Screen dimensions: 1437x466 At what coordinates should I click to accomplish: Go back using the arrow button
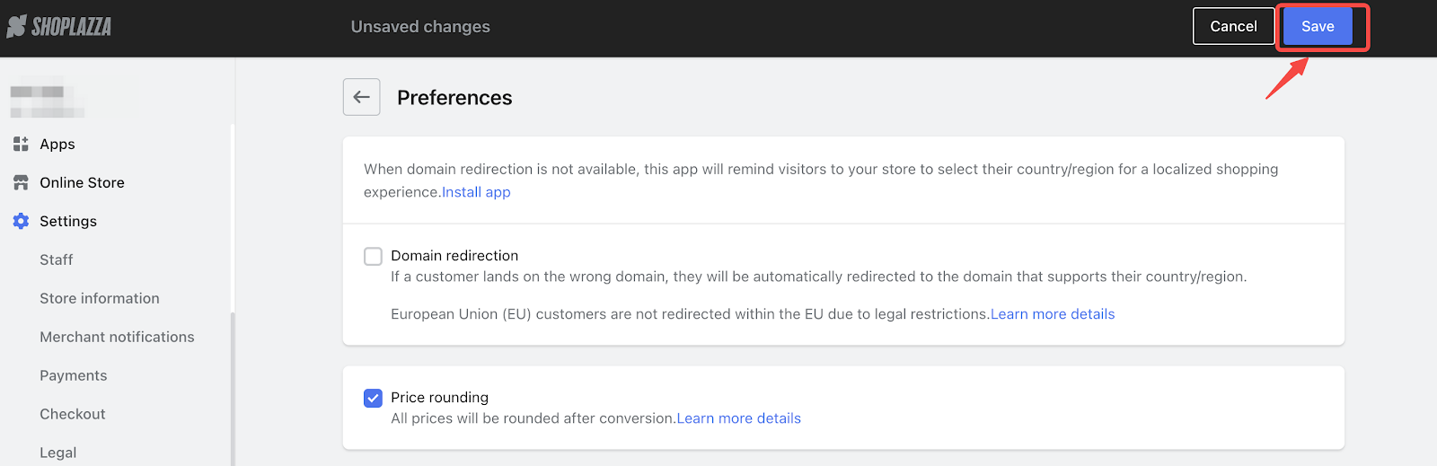tap(362, 97)
